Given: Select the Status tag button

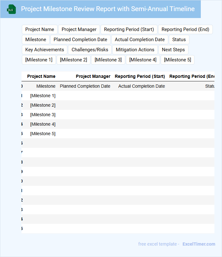Looking at the screenshot, I should 179,40.
